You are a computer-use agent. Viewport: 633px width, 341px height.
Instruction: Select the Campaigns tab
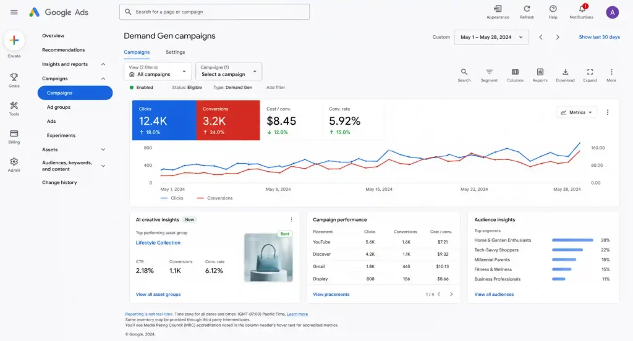tap(137, 52)
